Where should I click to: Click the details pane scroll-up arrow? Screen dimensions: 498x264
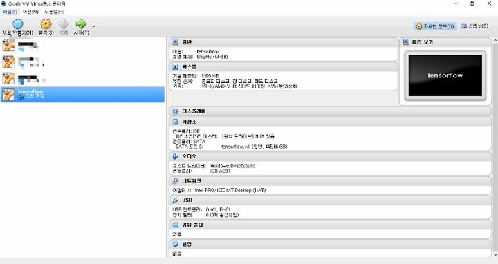495,41
